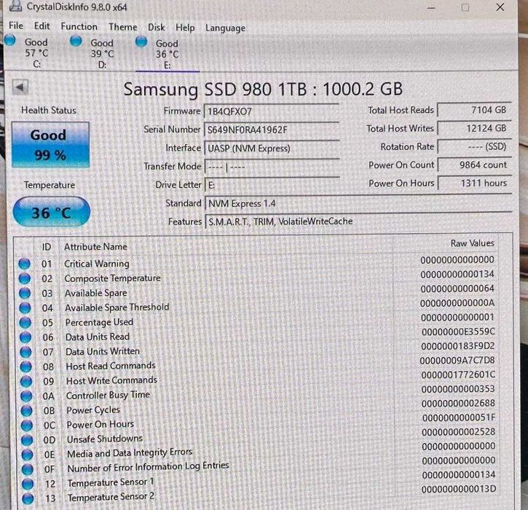Click the Good 99 % health status button

[50, 145]
